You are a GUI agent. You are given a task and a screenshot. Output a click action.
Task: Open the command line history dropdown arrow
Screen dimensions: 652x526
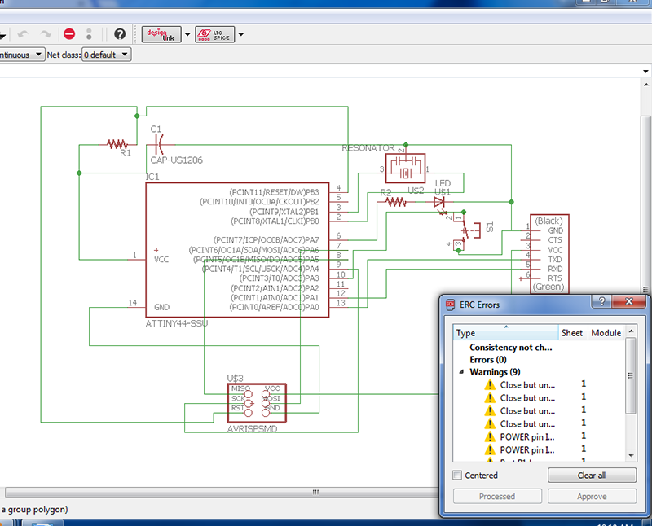coord(645,72)
